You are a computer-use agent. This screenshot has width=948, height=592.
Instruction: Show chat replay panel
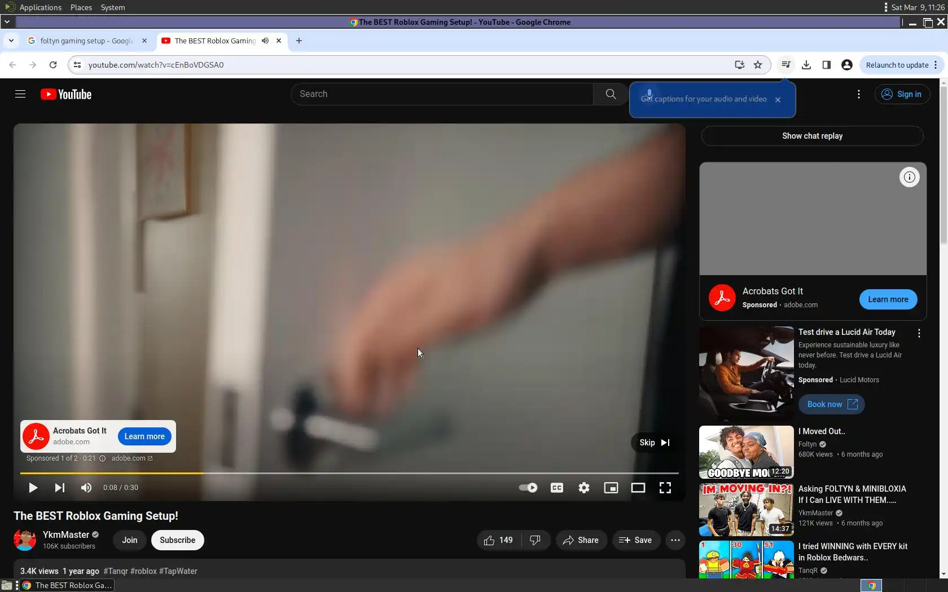[x=812, y=136]
